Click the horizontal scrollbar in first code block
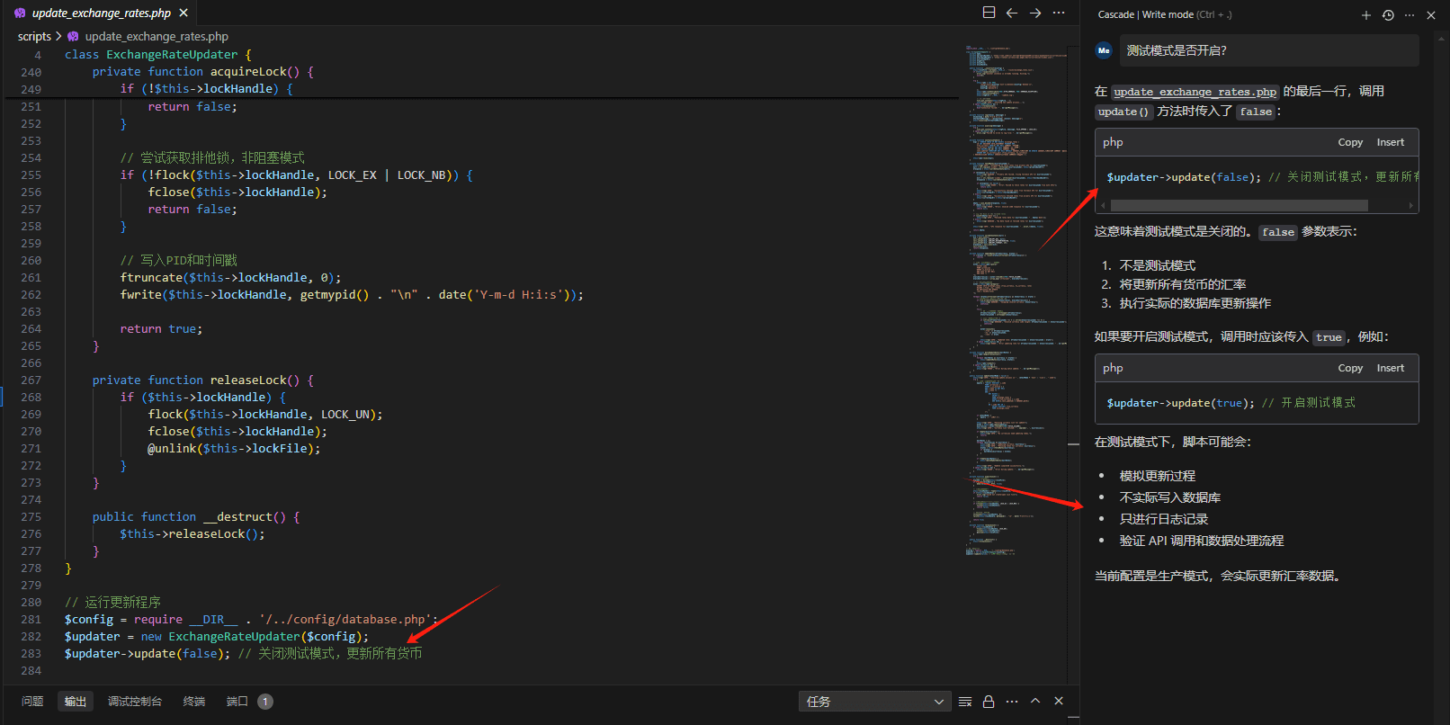This screenshot has height=725, width=1450. (x=1240, y=205)
